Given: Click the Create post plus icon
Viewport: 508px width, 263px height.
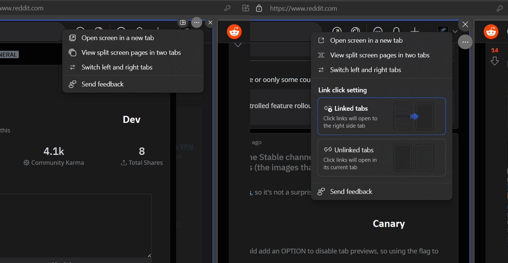Looking at the screenshot, I should tap(415, 31).
